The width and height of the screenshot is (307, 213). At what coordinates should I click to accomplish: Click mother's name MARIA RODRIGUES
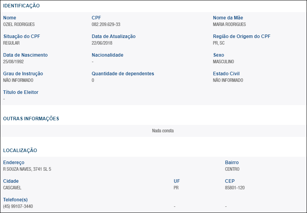229,24
